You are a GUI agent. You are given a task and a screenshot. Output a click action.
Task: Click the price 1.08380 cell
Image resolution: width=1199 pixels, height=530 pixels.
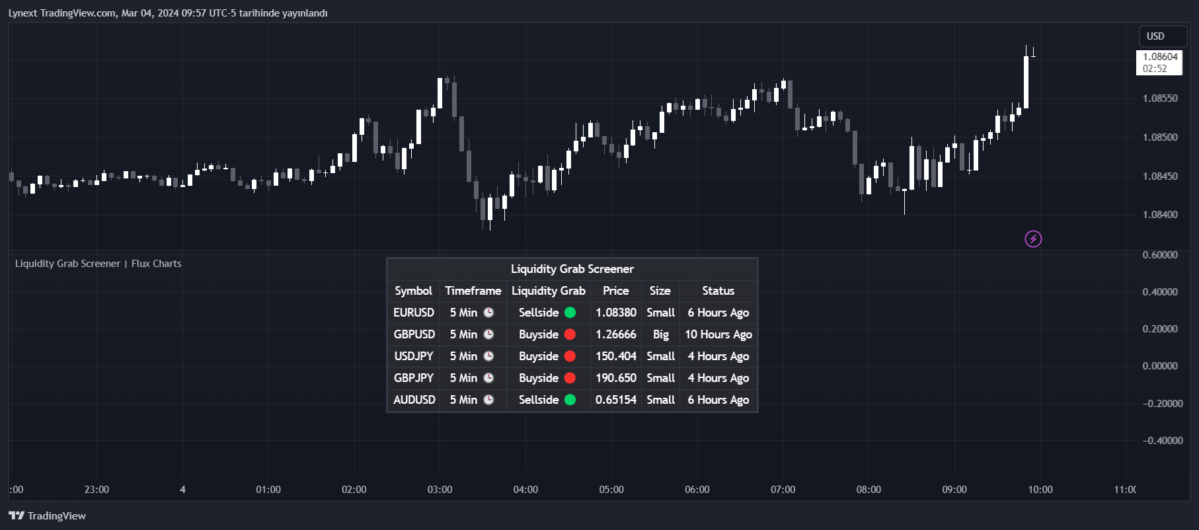pos(616,313)
